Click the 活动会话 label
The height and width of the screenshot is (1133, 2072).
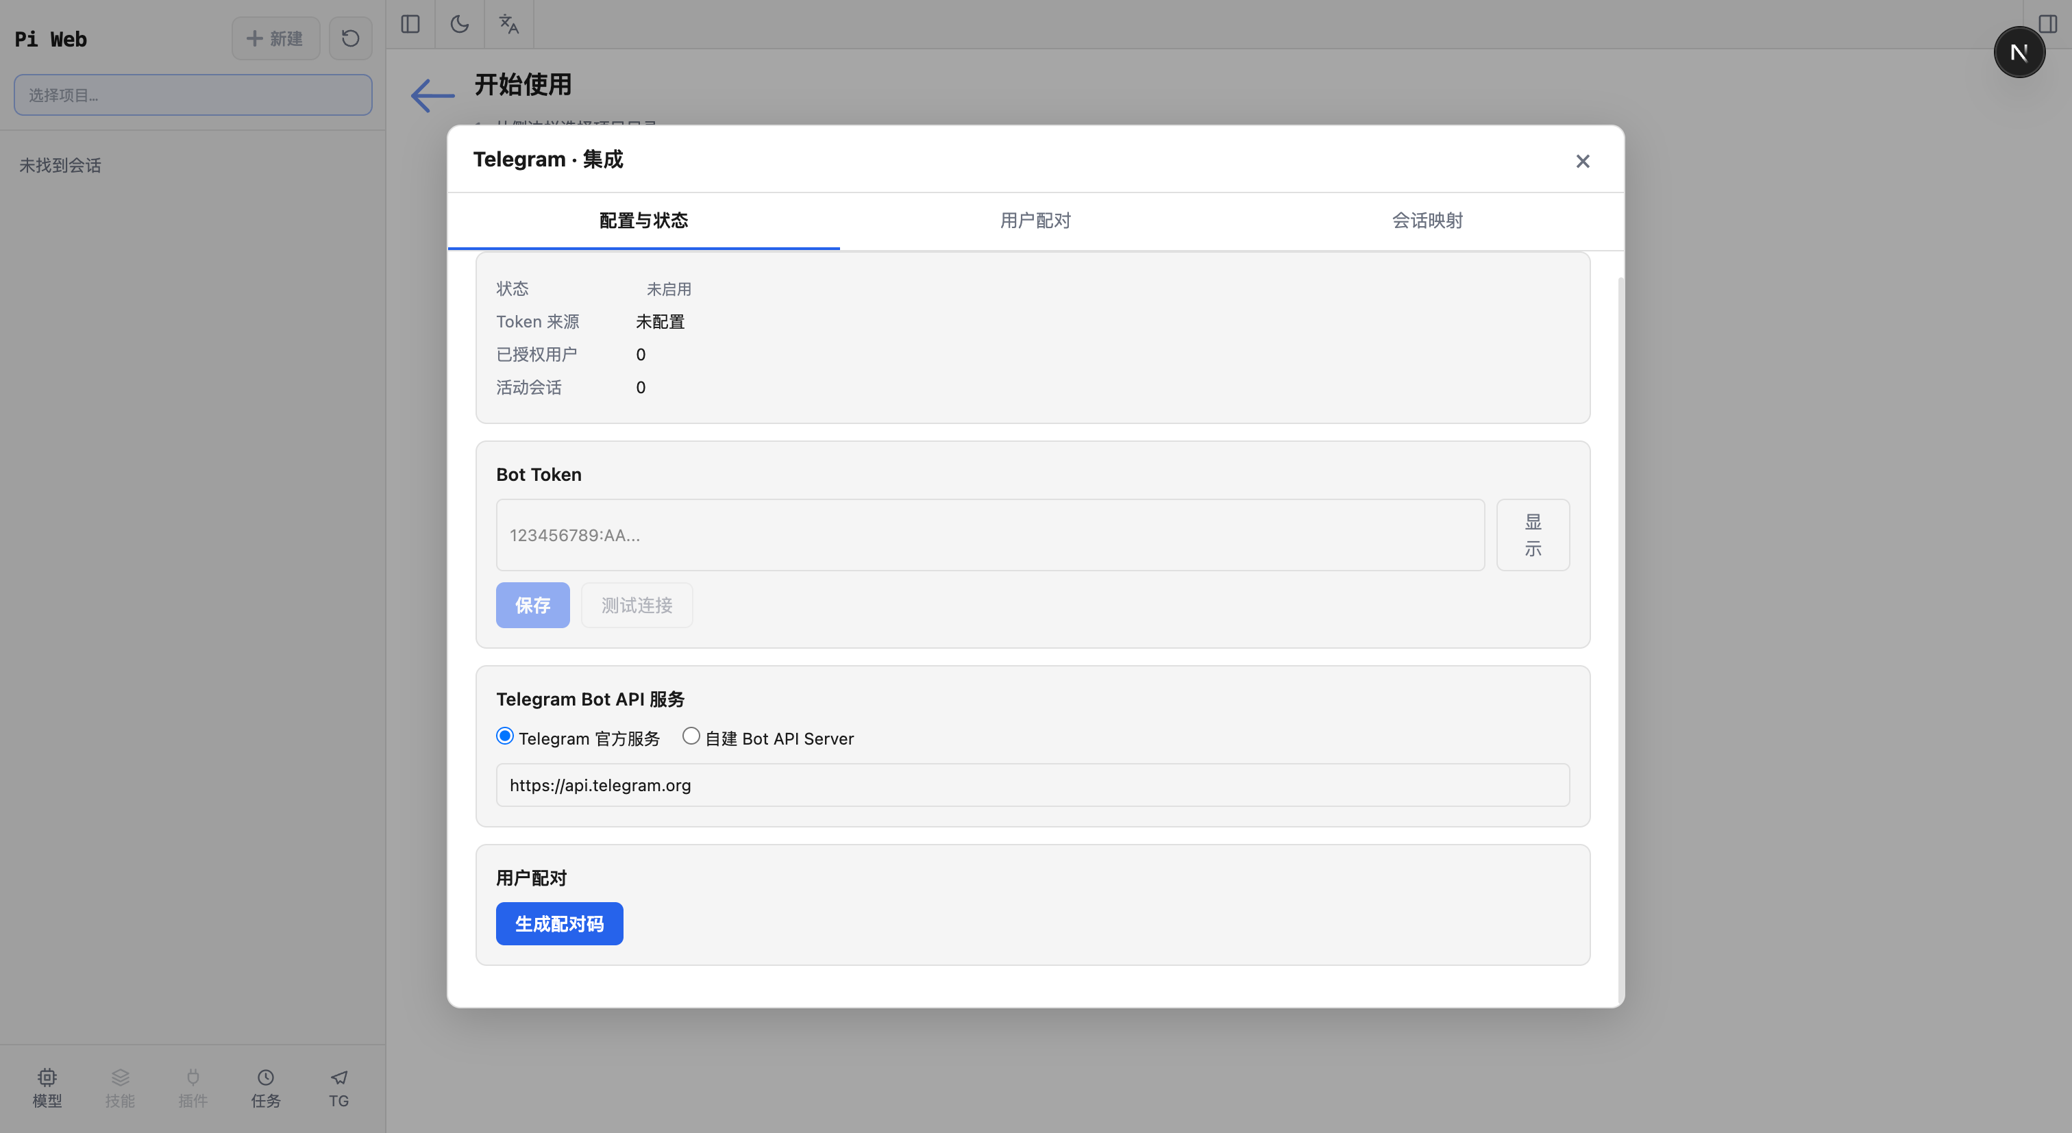point(529,388)
